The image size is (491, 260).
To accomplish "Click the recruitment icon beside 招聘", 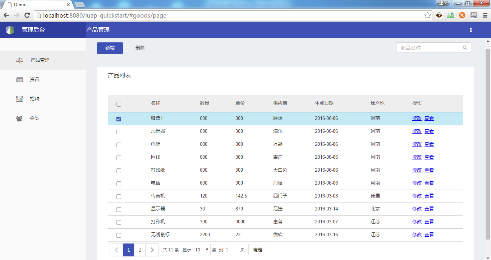I will [19, 99].
